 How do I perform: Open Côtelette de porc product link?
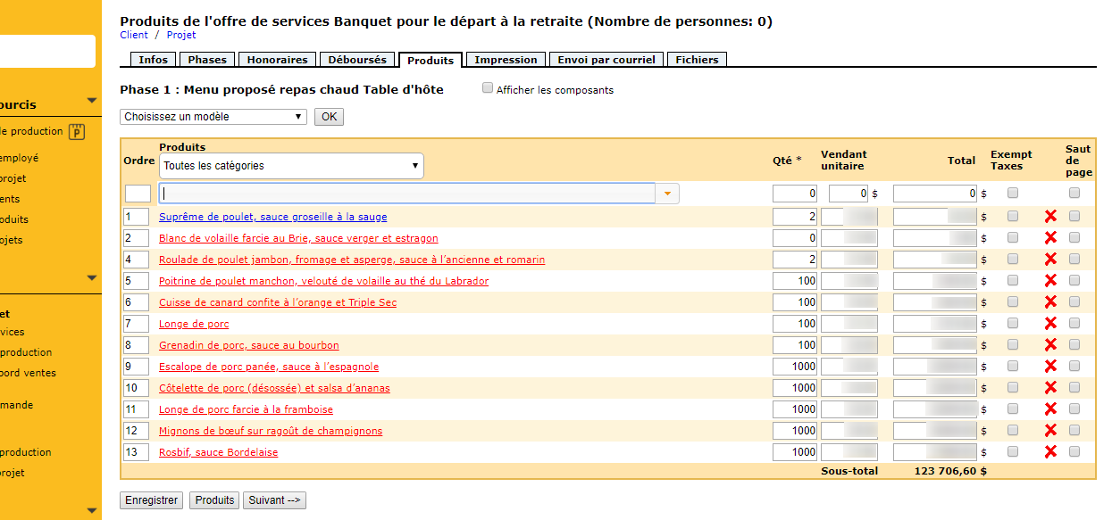274,388
